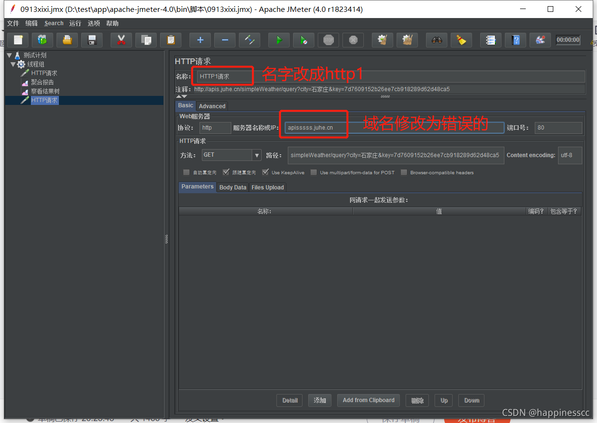The width and height of the screenshot is (597, 423).
Task: Click Start no pauses icon
Action: point(304,40)
